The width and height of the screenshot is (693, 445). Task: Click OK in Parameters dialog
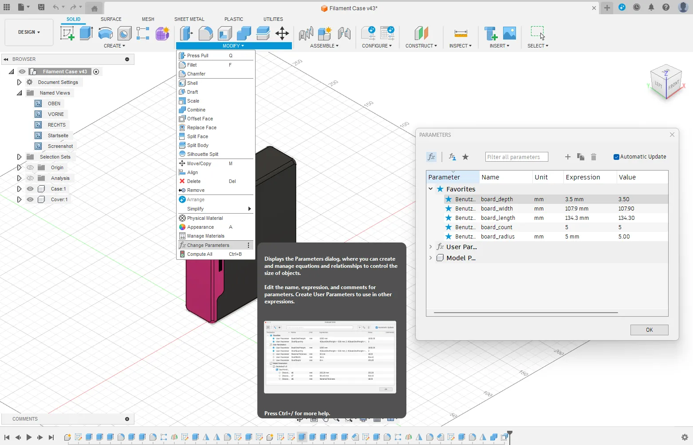tap(649, 330)
